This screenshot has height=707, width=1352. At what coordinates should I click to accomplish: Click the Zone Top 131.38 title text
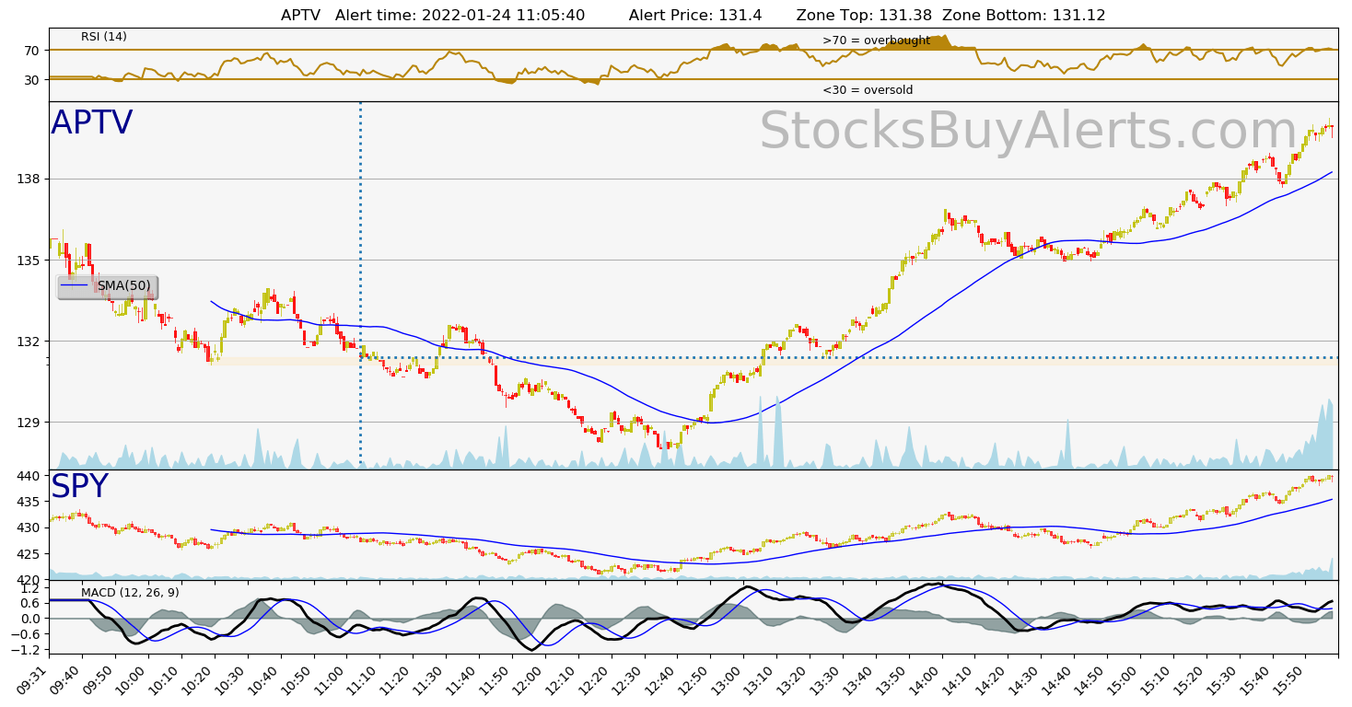[x=864, y=16]
